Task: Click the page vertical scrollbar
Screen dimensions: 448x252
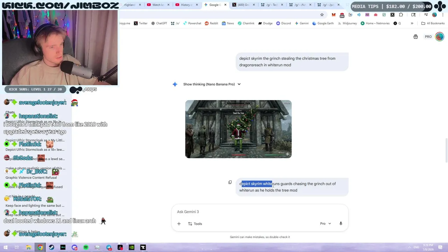Action: pyautogui.click(x=446, y=150)
